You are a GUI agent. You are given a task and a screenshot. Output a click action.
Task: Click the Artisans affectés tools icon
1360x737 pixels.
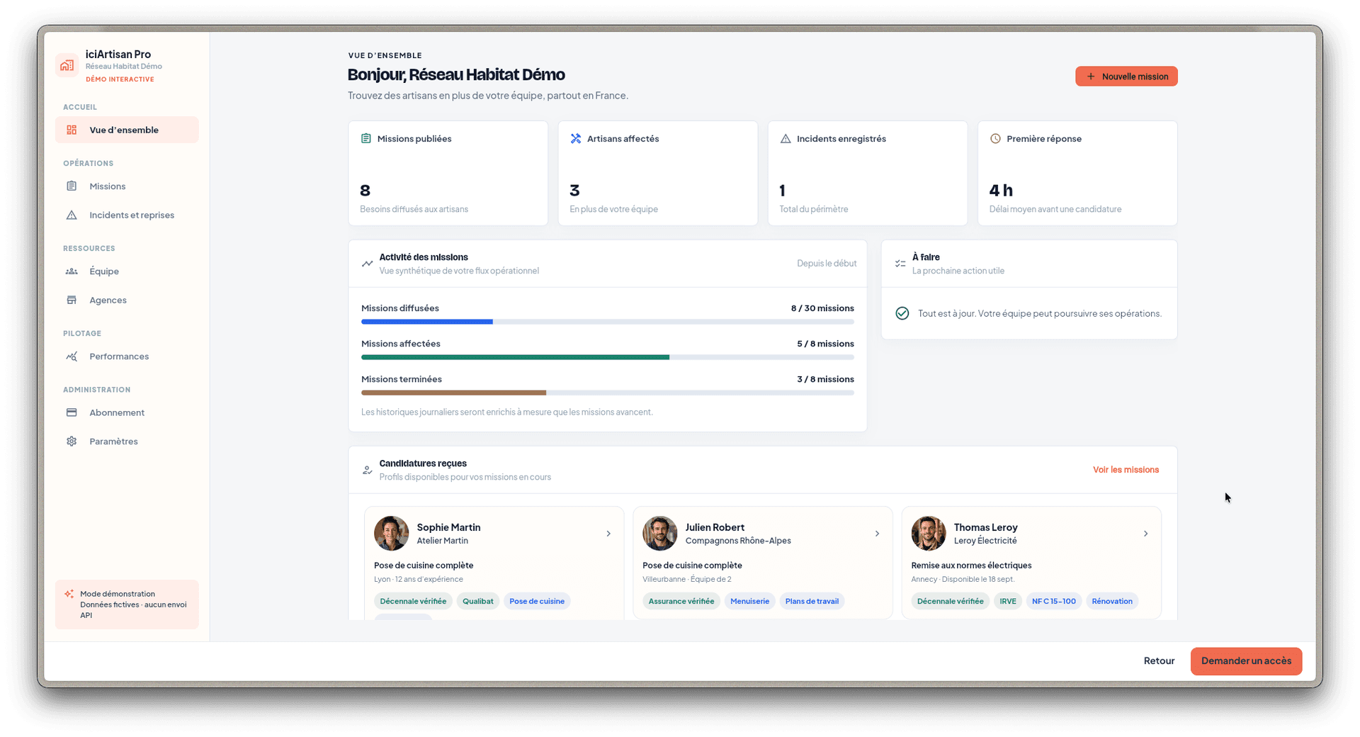(x=576, y=138)
